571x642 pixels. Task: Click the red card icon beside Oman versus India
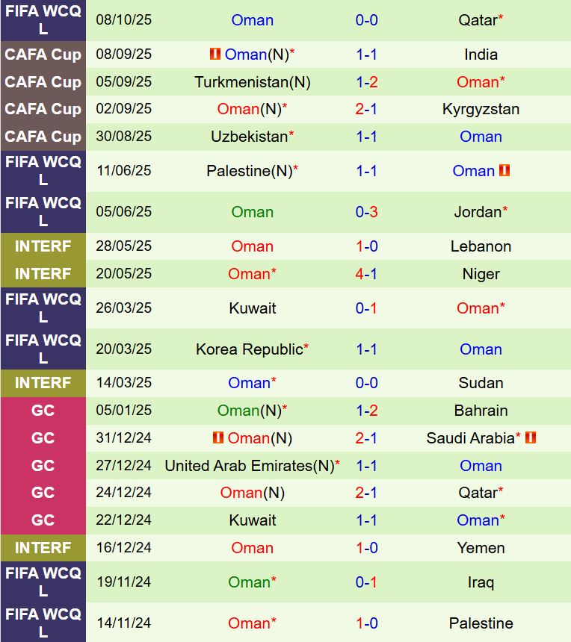[x=215, y=54]
